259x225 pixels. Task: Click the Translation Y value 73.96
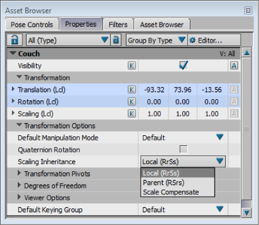tap(183, 90)
